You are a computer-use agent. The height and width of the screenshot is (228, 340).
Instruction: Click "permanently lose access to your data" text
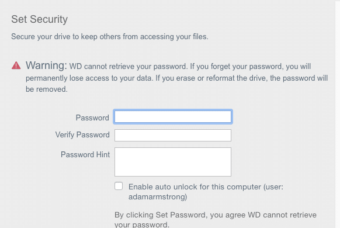89,78
